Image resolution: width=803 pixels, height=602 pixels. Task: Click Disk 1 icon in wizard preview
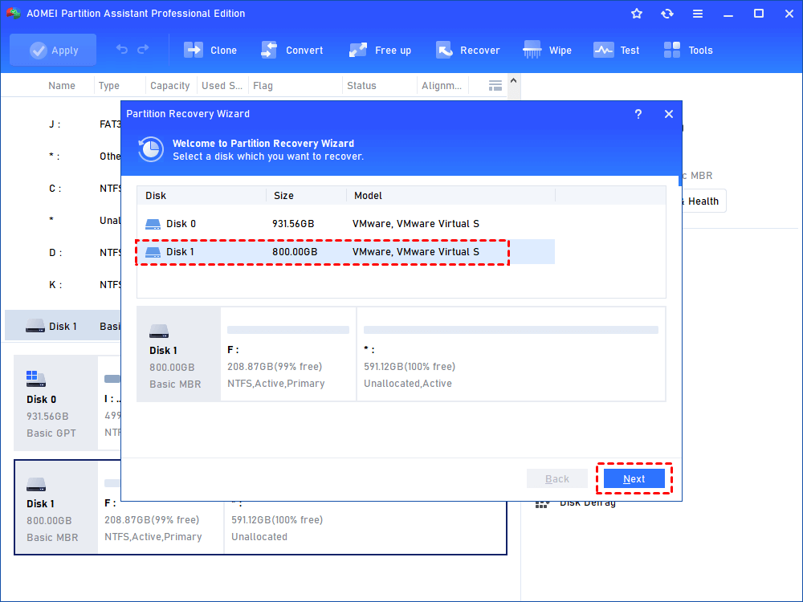[x=159, y=332]
